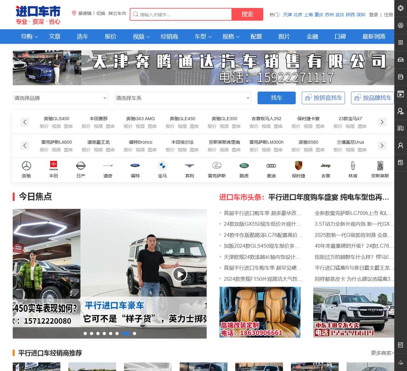Open the 请选择车系 series dropdown
Image resolution: width=407 pixels, height=371 pixels.
pyautogui.click(x=183, y=98)
